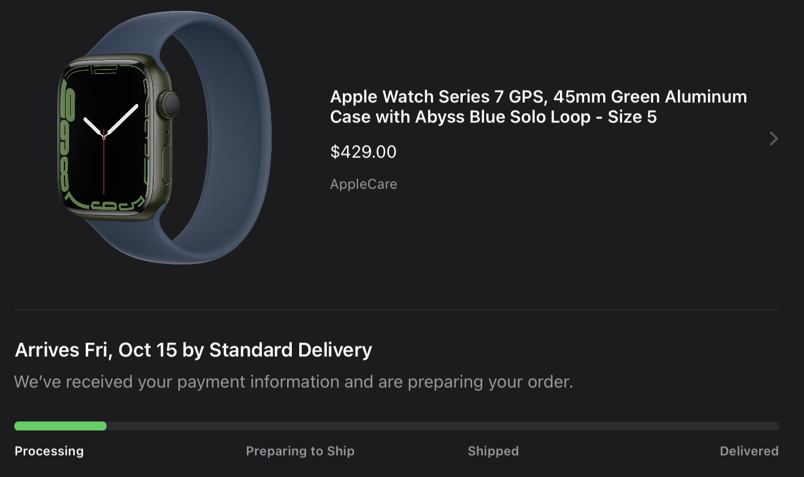Image resolution: width=804 pixels, height=477 pixels.
Task: Select the Delivered stage label
Action: tap(749, 451)
